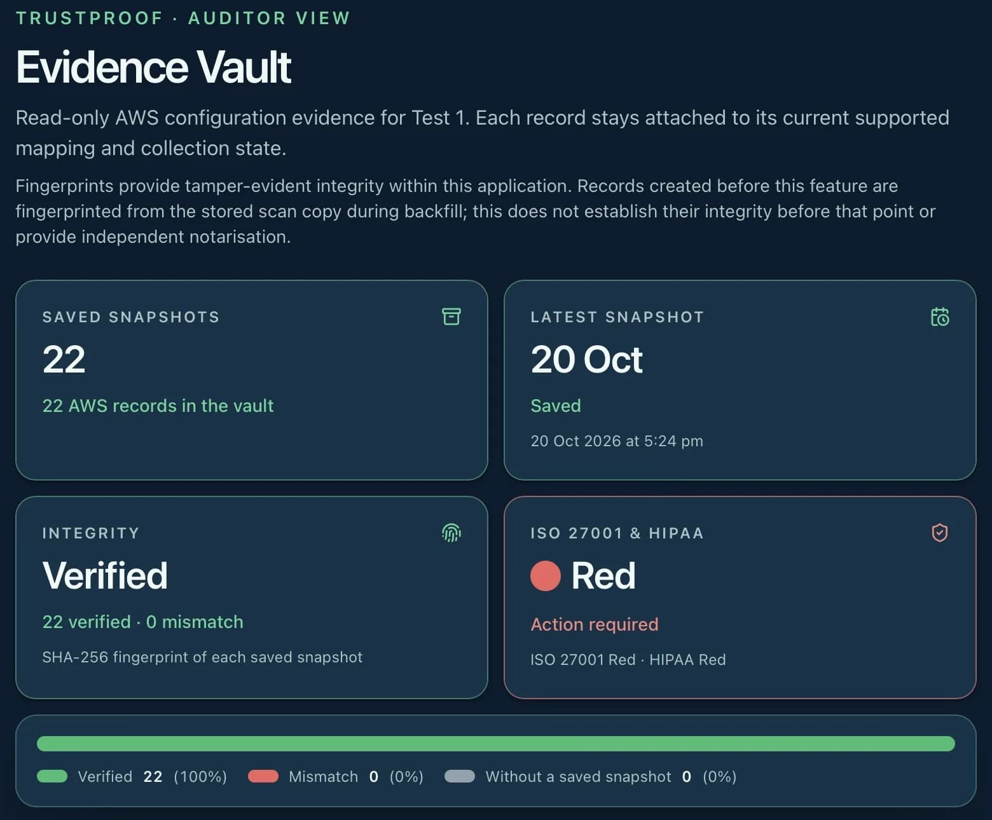Image resolution: width=992 pixels, height=820 pixels.
Task: Click the large red status dot beside Red
Action: click(546, 576)
